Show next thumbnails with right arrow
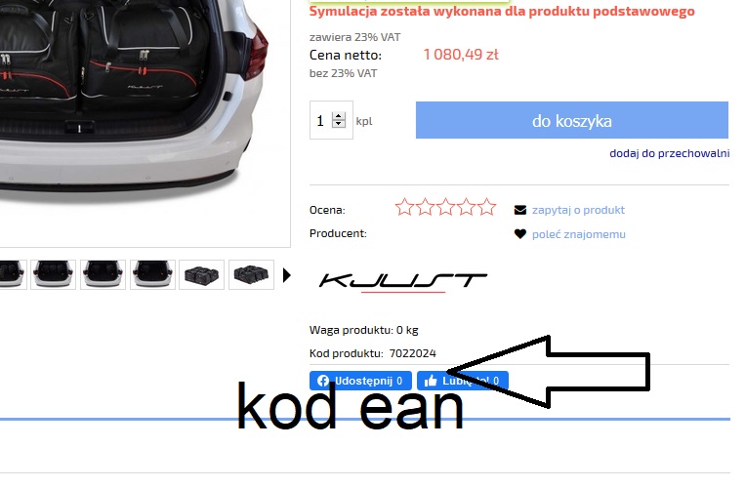This screenshot has width=745, height=488. [x=286, y=275]
